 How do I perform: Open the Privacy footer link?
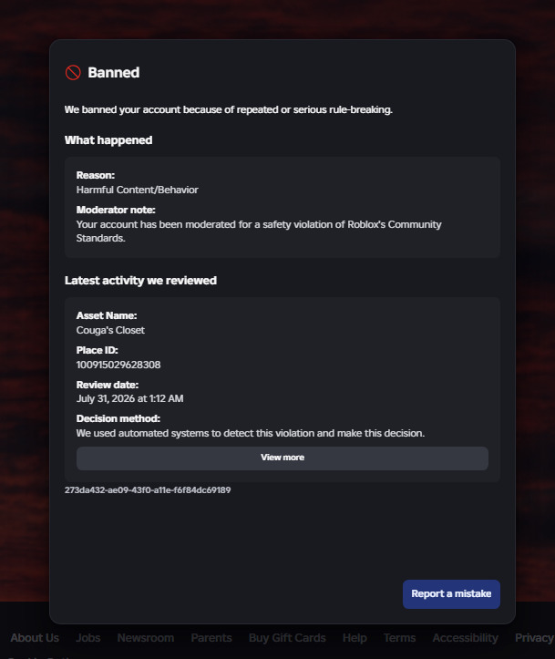pos(534,637)
